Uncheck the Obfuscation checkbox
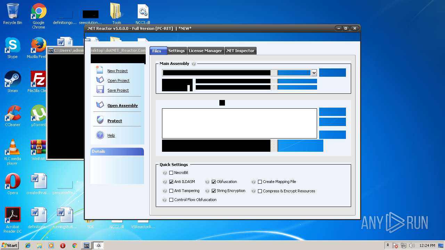 click(x=213, y=182)
